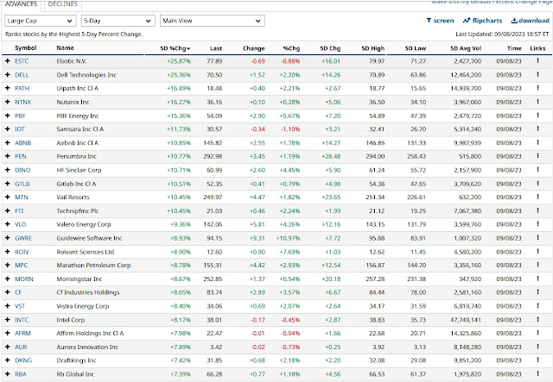Click the plus icon beside ABNB
Screen dimensions: 553x382
pos(8,142)
